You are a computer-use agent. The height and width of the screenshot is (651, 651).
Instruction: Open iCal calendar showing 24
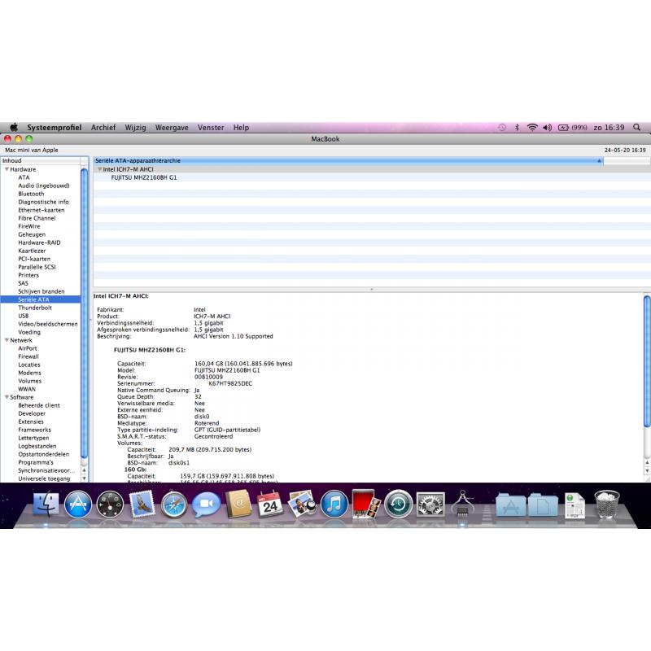point(270,504)
